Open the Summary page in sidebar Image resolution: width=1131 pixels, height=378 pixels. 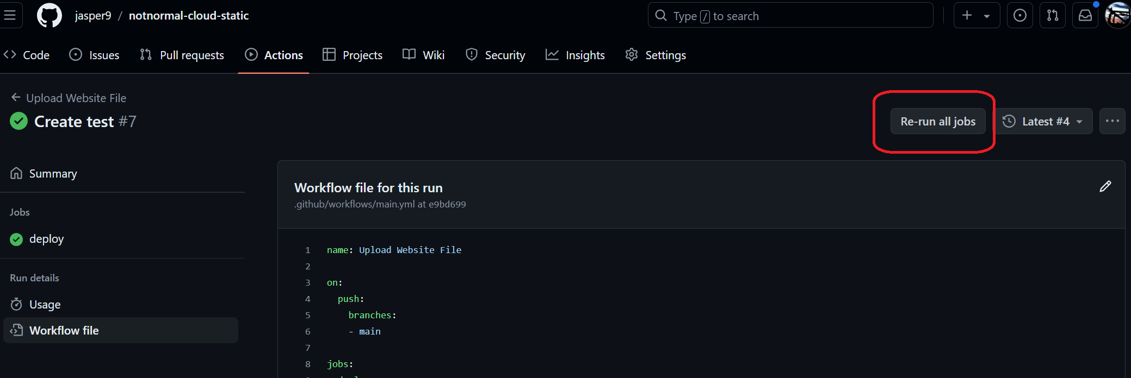pos(53,174)
